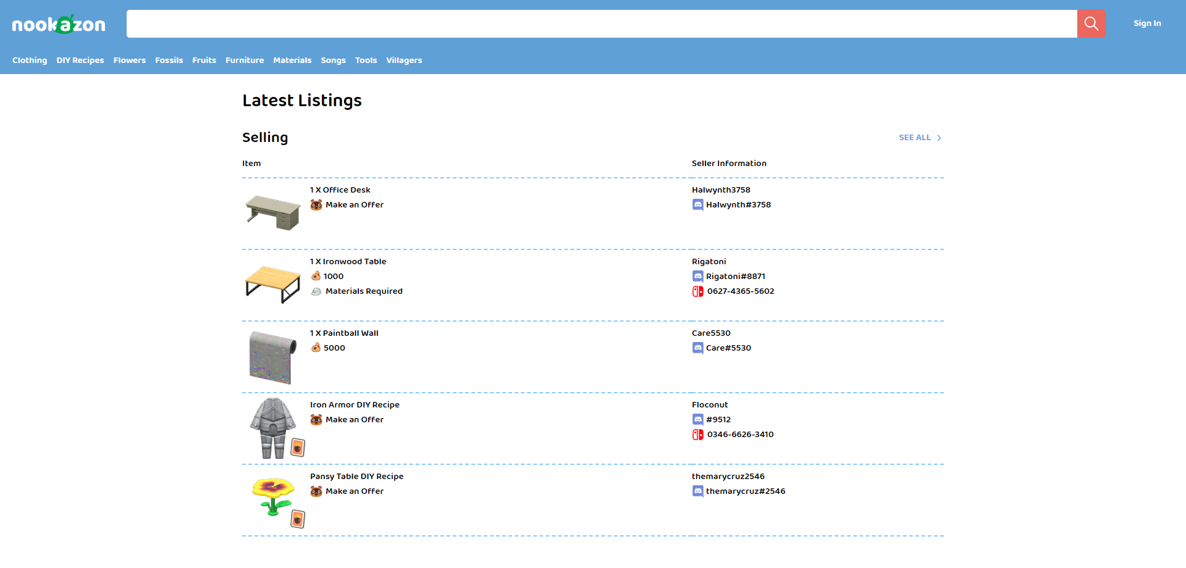Click Tom Nook icon for Office Desk offer
This screenshot has width=1186, height=568.
click(x=316, y=205)
